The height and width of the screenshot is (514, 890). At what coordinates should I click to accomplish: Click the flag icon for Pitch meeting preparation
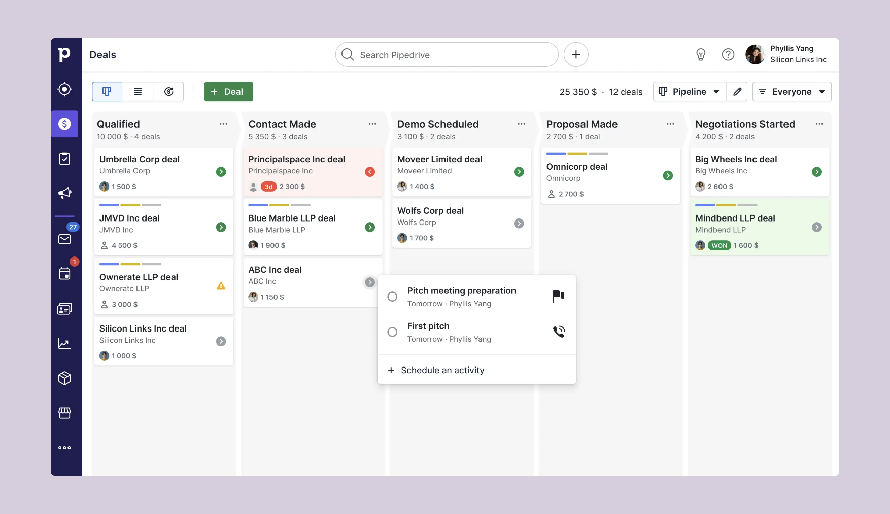pos(559,296)
